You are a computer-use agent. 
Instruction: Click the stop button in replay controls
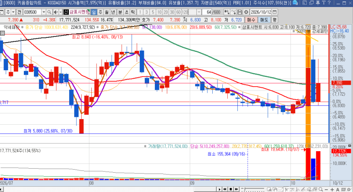point(230,189)
